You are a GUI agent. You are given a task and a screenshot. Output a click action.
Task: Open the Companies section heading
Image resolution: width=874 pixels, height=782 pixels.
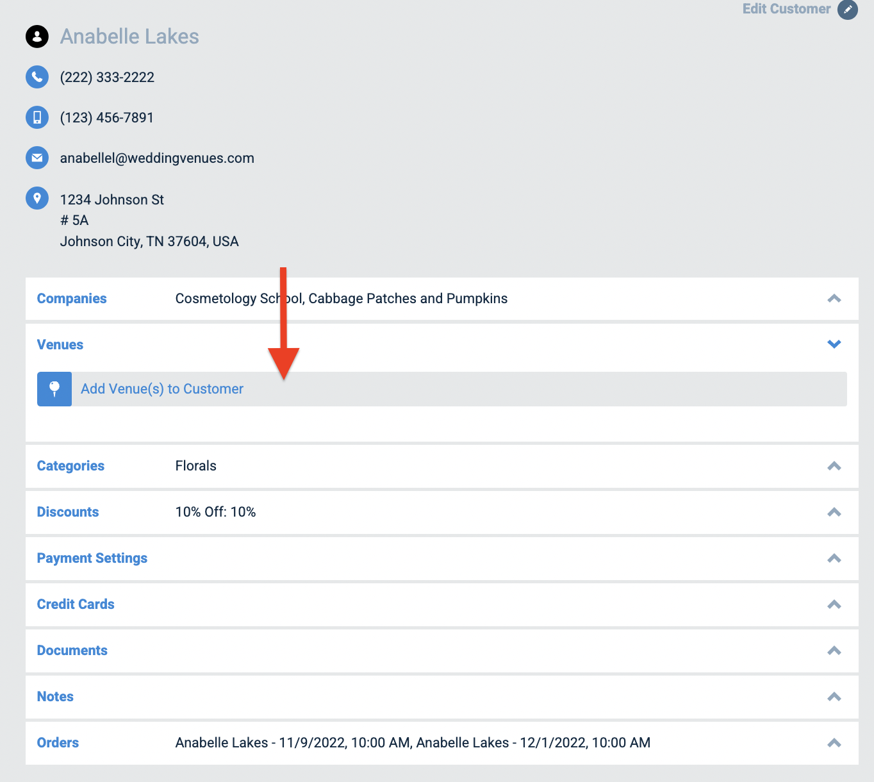click(x=72, y=299)
